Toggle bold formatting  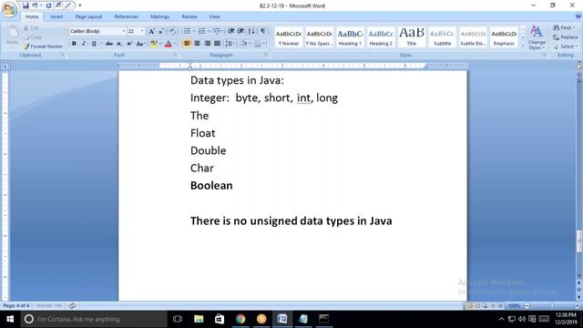click(x=74, y=44)
